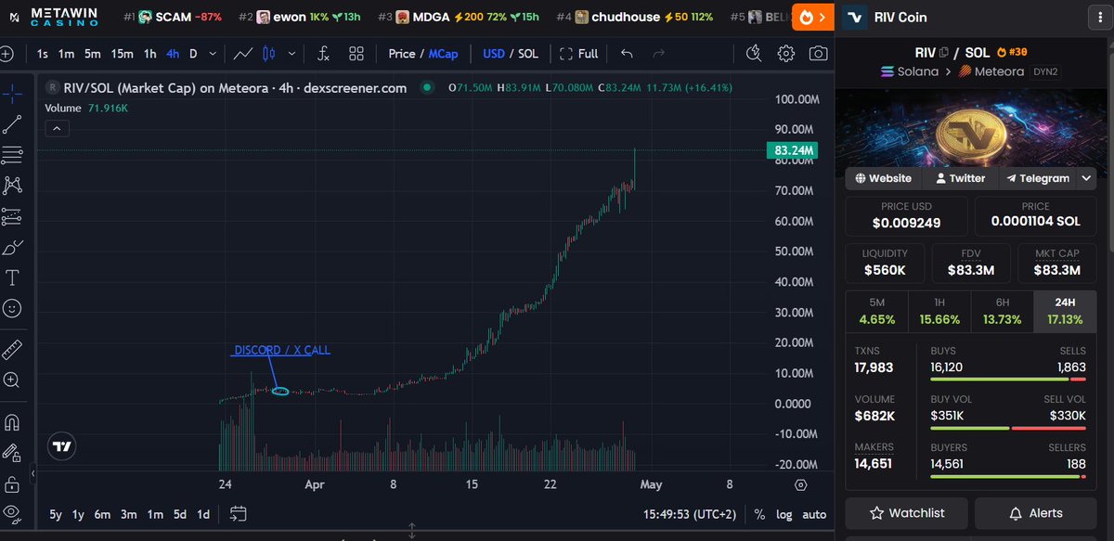Take a chart snapshot with camera icon
Screen dimensions: 1114x541
(817, 54)
